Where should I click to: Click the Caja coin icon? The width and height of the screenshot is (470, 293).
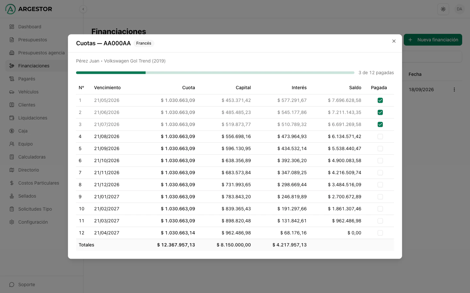pyautogui.click(x=12, y=131)
